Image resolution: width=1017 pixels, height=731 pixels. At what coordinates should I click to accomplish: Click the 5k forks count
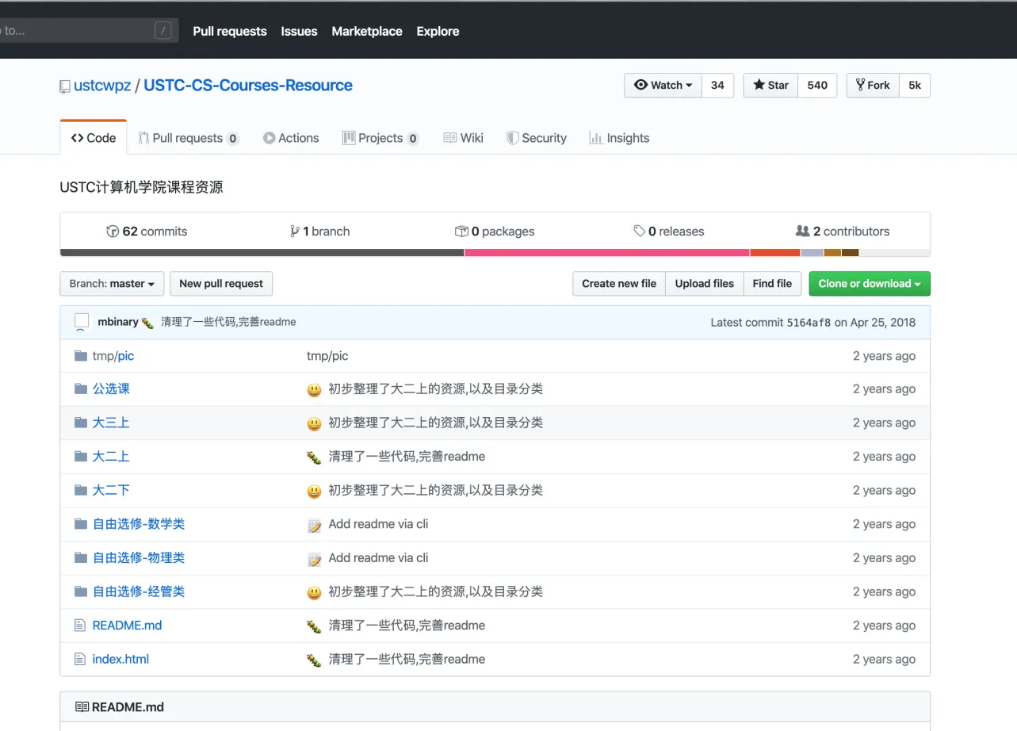915,86
